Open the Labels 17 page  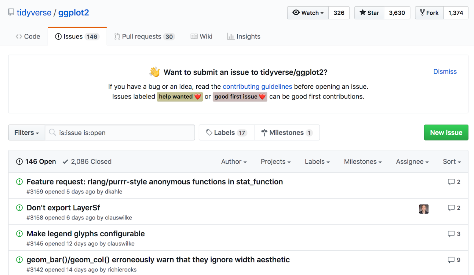227,133
